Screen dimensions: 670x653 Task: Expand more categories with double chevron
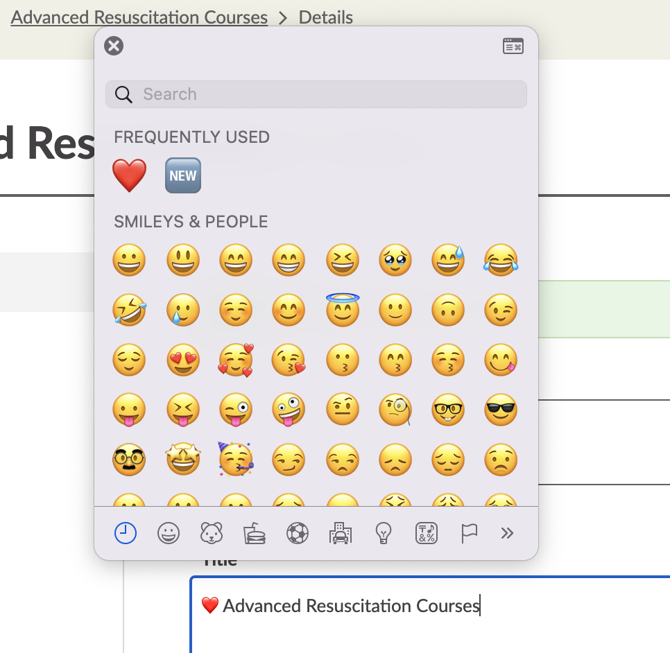click(507, 533)
